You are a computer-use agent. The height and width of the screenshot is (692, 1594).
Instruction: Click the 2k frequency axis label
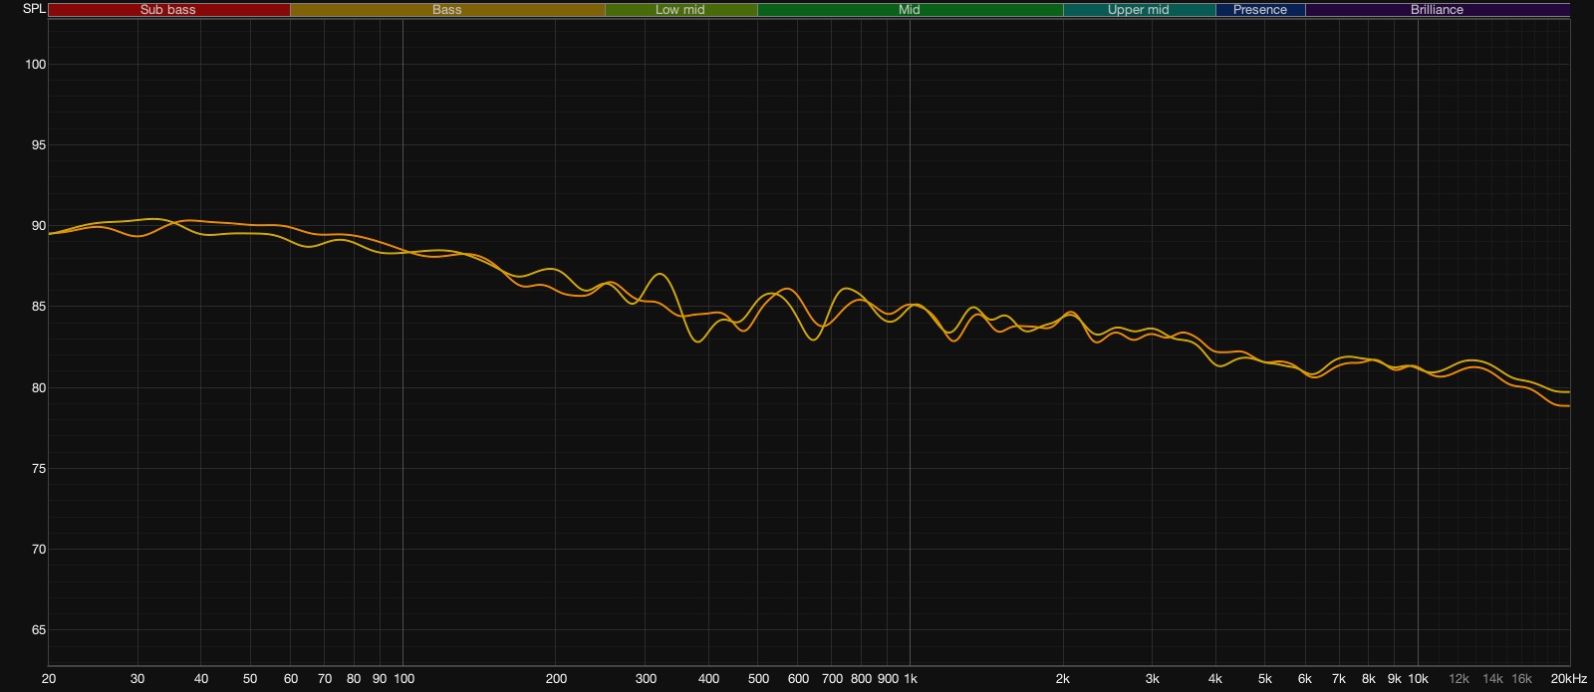pyautogui.click(x=1063, y=679)
